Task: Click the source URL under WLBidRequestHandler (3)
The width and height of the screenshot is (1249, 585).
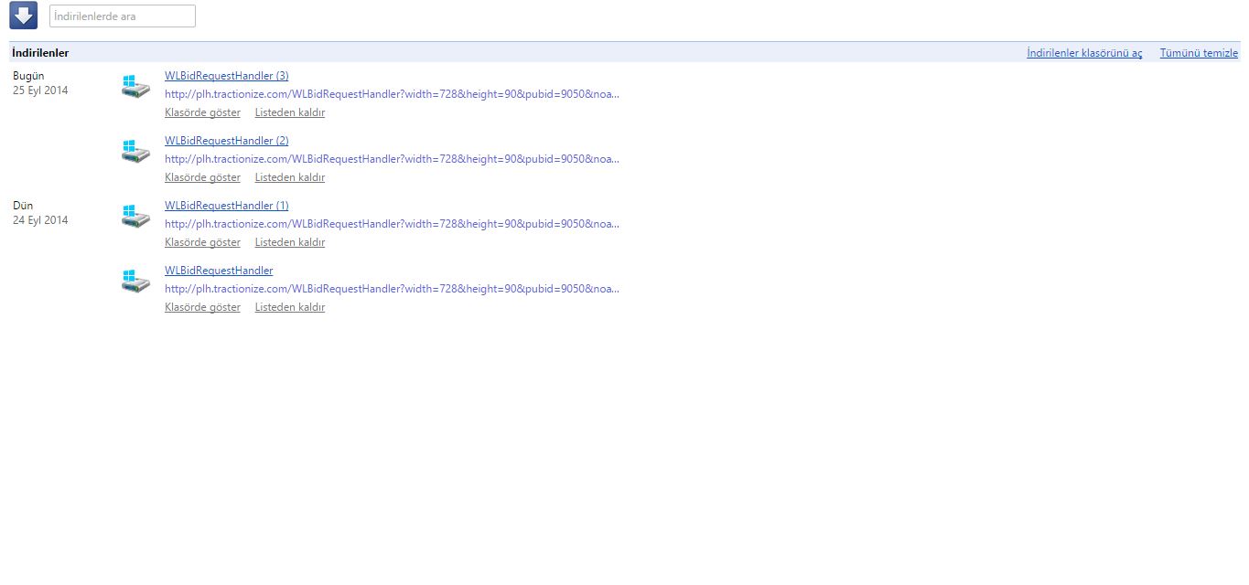Action: tap(392, 94)
